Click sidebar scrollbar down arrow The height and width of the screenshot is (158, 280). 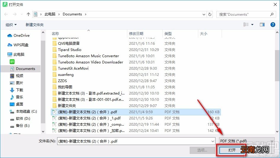click(43, 132)
